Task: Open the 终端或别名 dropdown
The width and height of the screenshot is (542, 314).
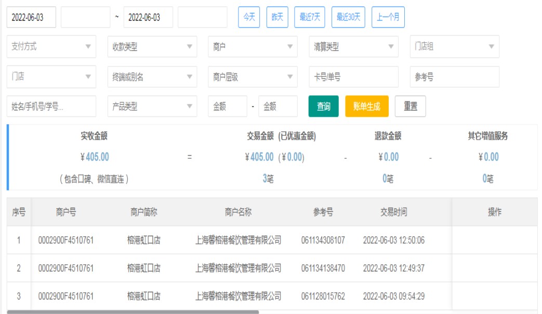Action: (152, 77)
